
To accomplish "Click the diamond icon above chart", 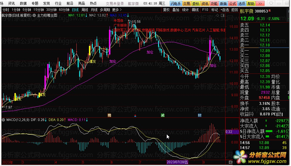I will (x=218, y=15).
